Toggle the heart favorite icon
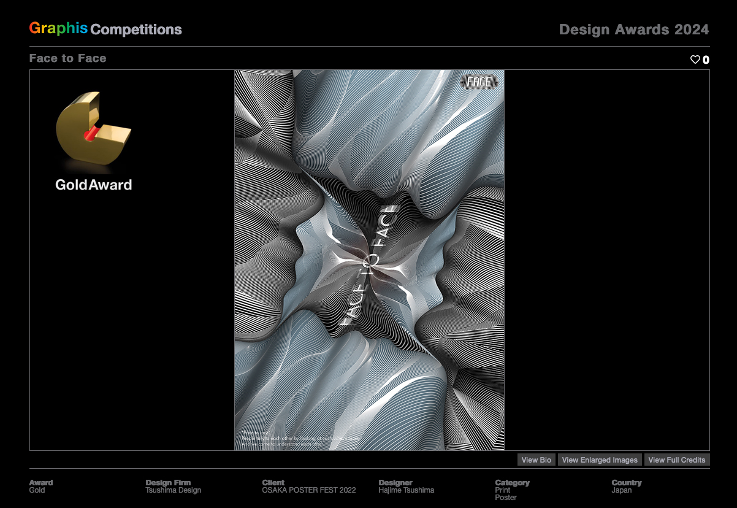The width and height of the screenshot is (737, 508). point(695,60)
